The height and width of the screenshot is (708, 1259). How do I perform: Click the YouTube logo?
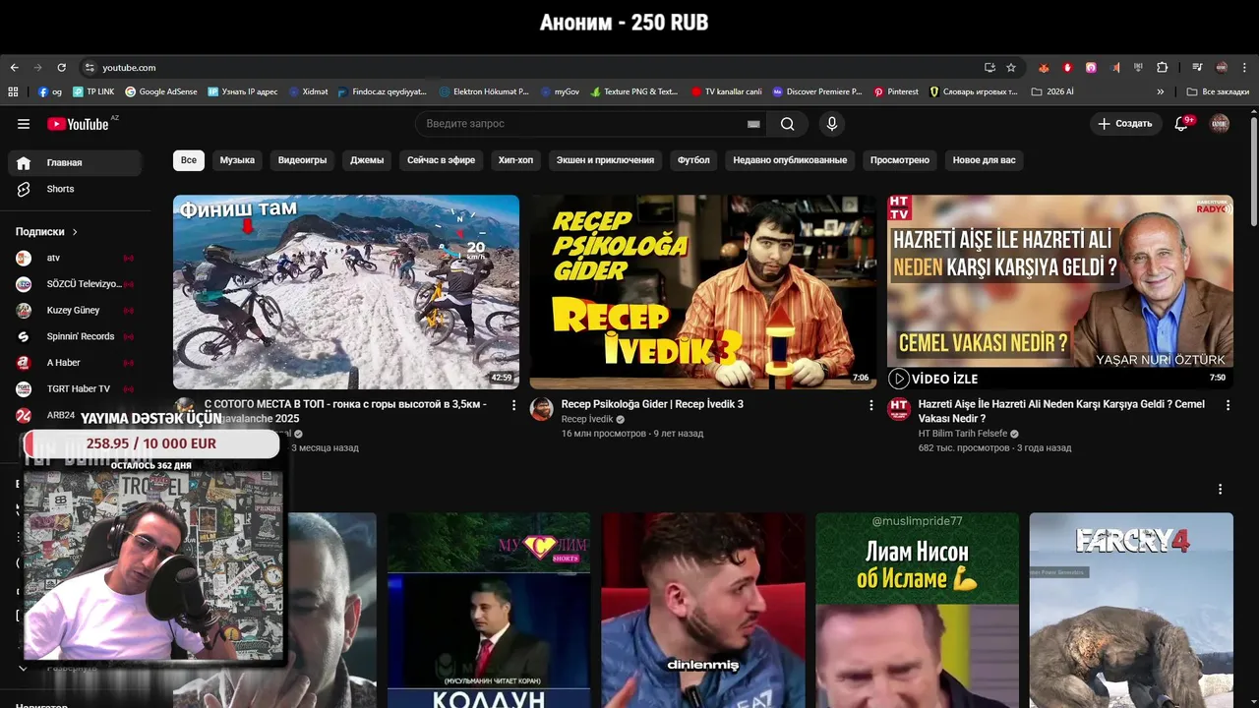pos(79,124)
